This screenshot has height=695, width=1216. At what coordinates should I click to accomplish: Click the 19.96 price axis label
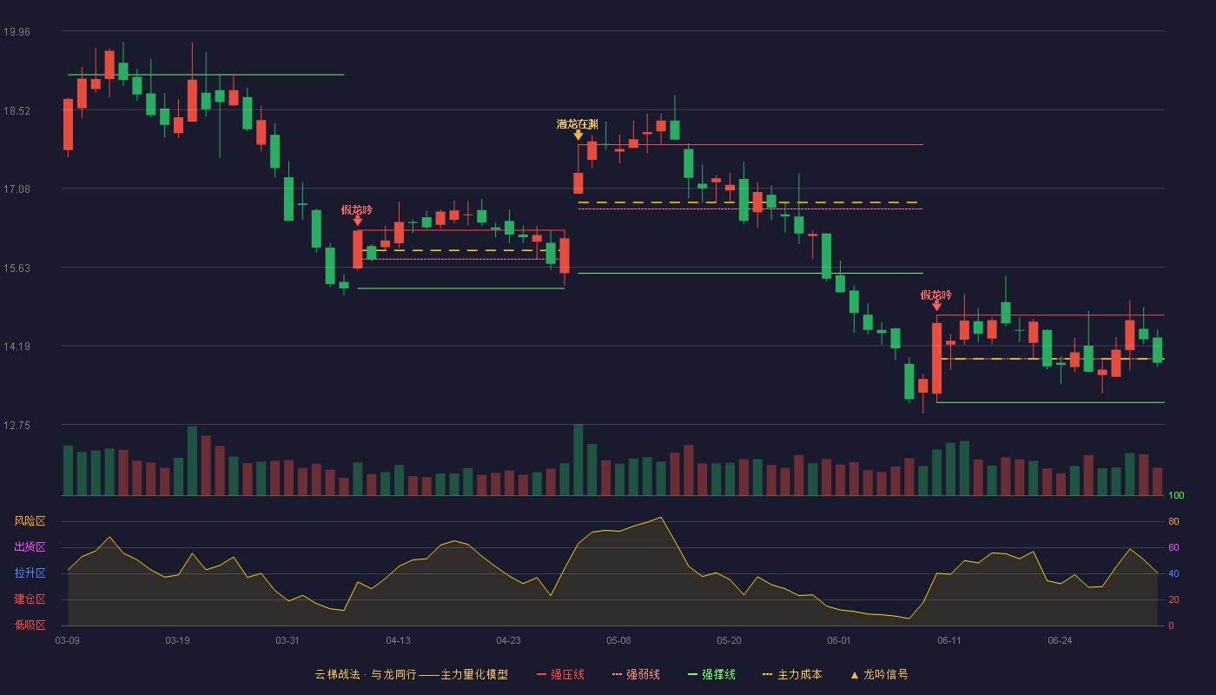click(17, 32)
